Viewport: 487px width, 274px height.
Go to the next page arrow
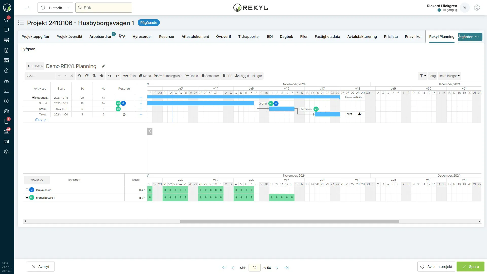[x=276, y=268]
